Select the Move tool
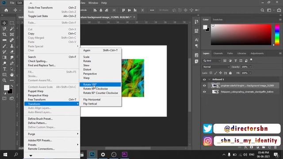 (4, 23)
